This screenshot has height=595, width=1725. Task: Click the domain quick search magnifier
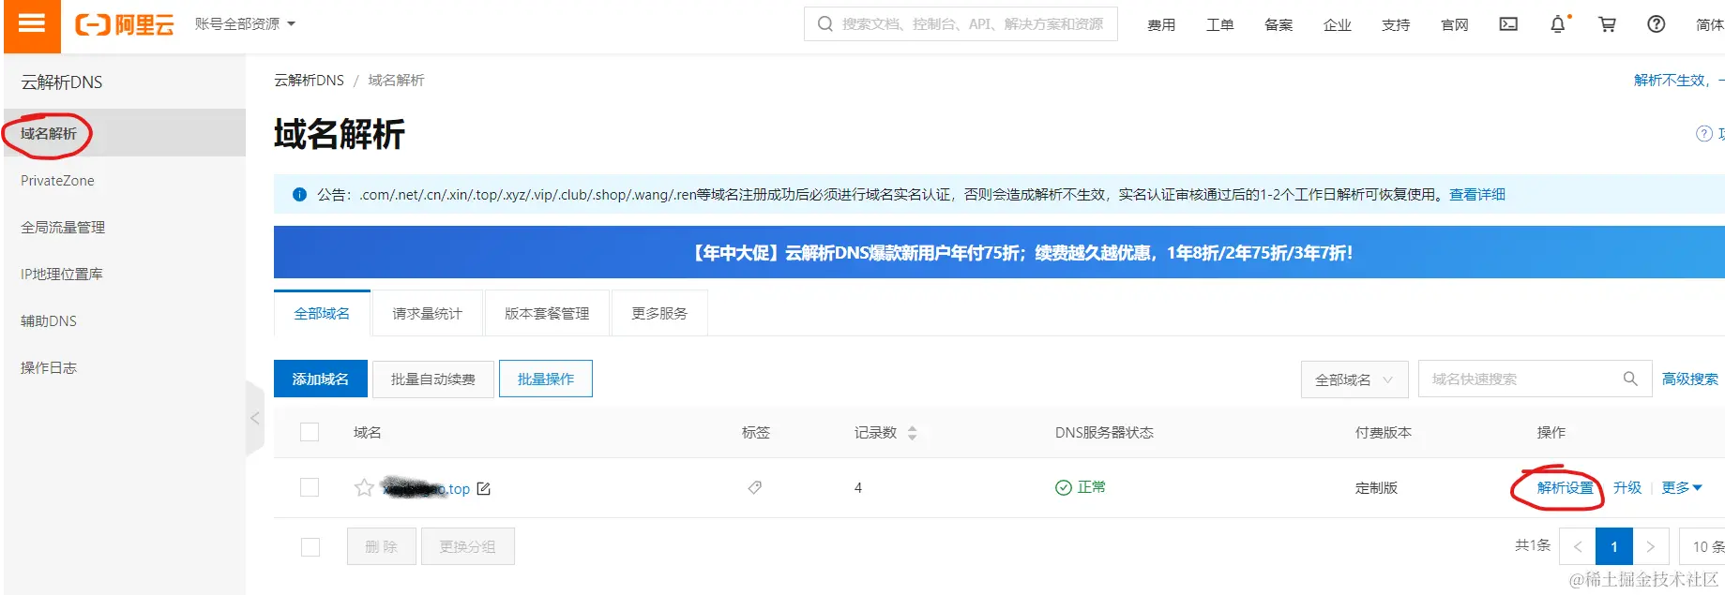coord(1630,379)
